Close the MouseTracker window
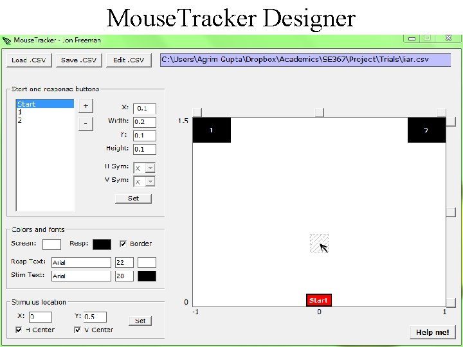 [x=449, y=38]
